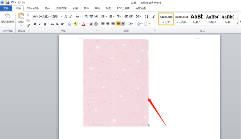The height and width of the screenshot is (139, 241).
Task: Click the 粘贴 paste button
Action: [x=21, y=19]
